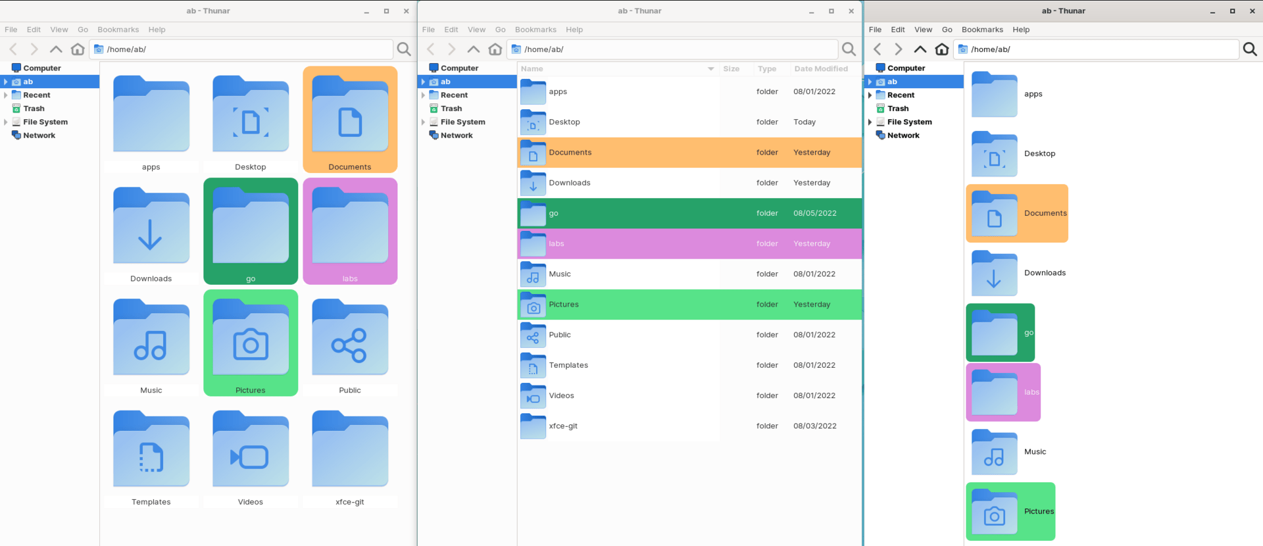
Task: Select the labs row in middle window list
Action: 689,243
